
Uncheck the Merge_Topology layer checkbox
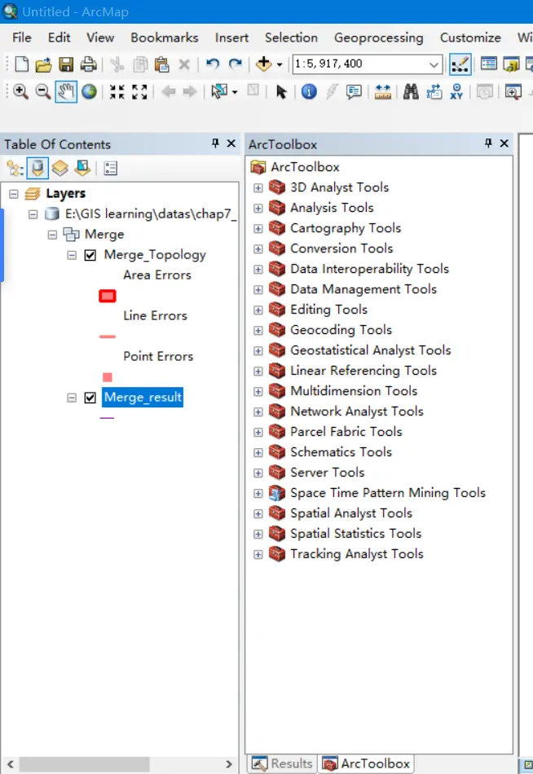90,255
